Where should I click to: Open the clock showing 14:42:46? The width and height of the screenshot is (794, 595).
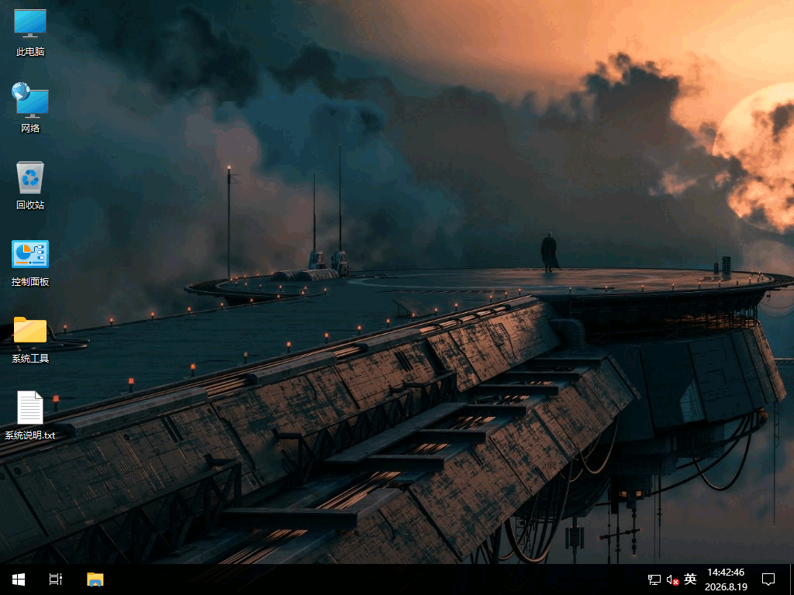point(726,580)
